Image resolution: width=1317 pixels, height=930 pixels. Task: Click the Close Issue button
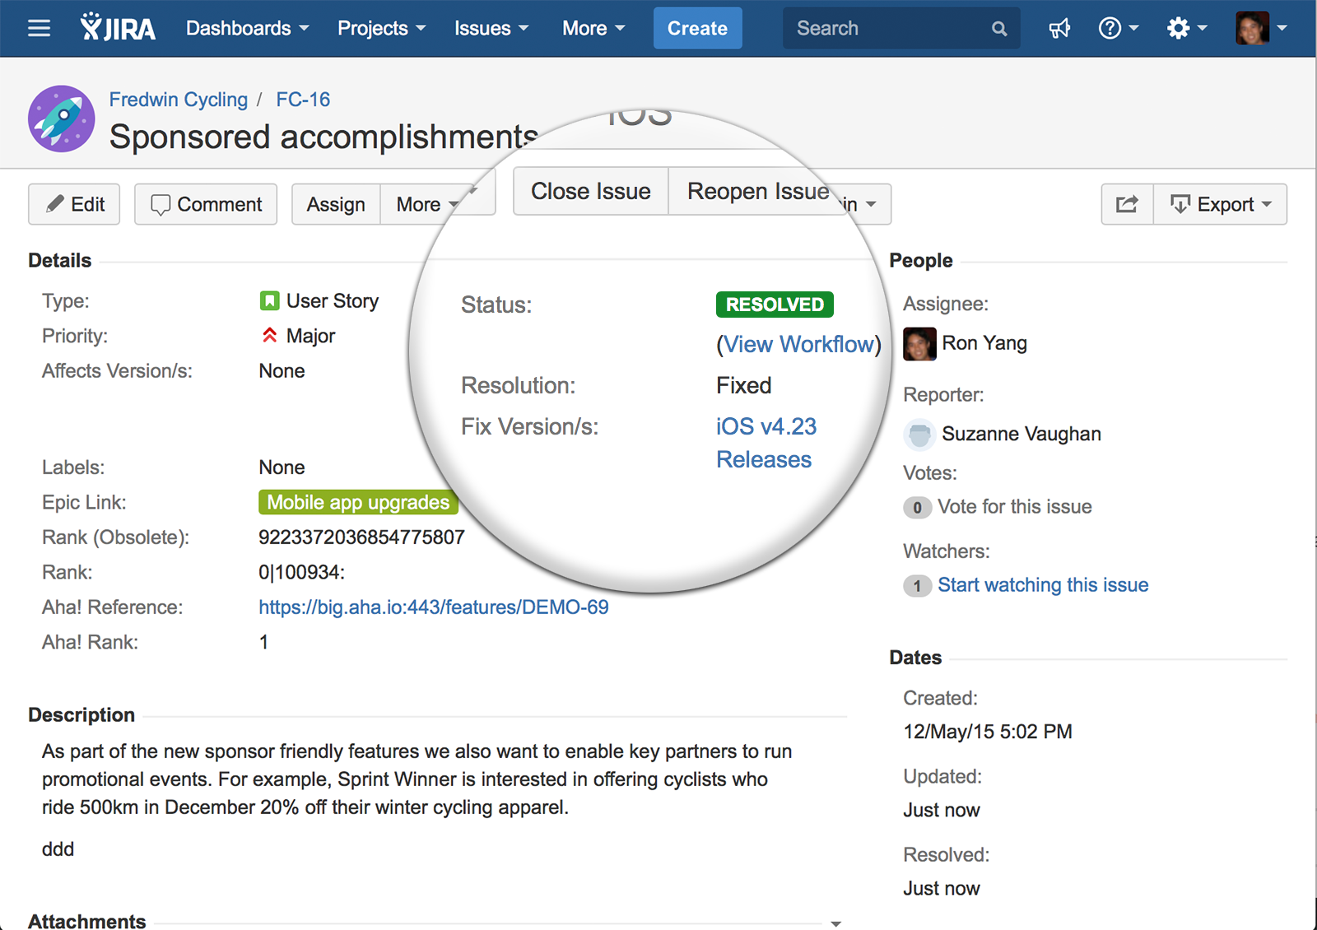pos(591,192)
